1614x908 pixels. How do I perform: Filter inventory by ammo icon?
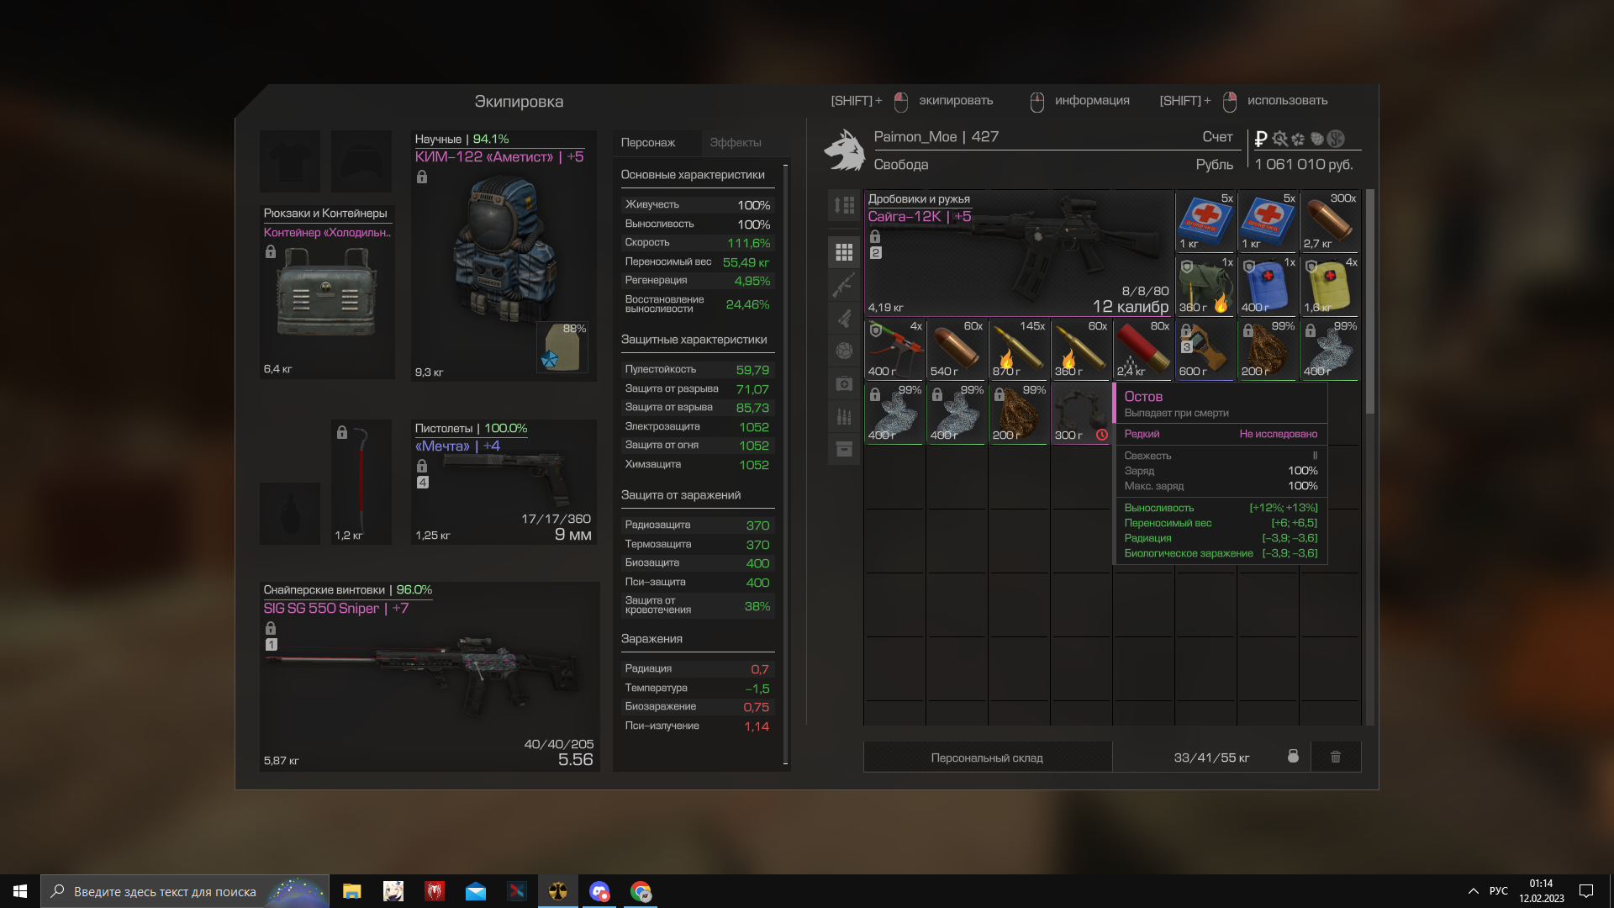tap(844, 416)
